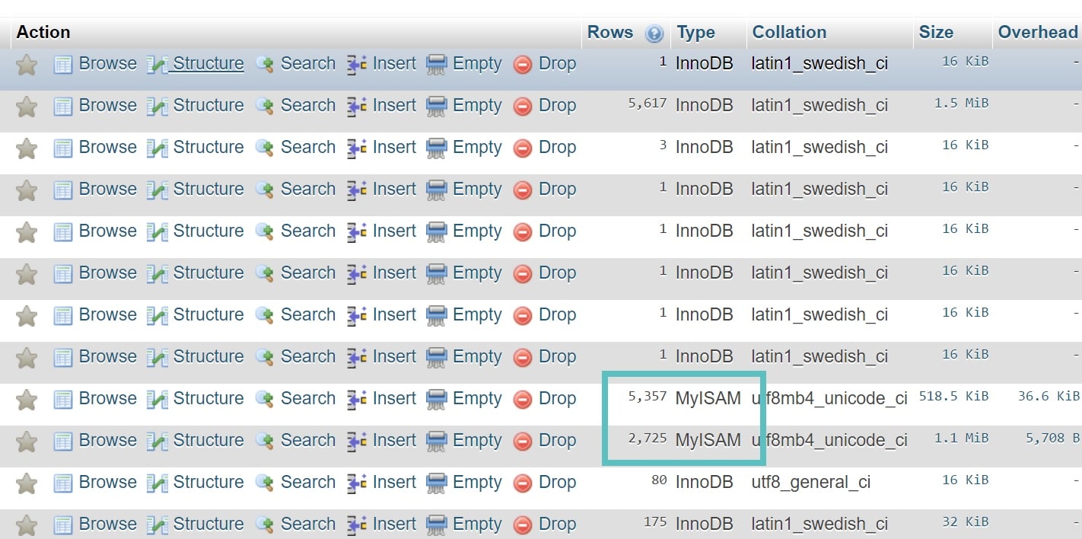Click the Drop link for the 1.5 MiB table
The height and width of the screenshot is (539, 1082).
tap(558, 106)
